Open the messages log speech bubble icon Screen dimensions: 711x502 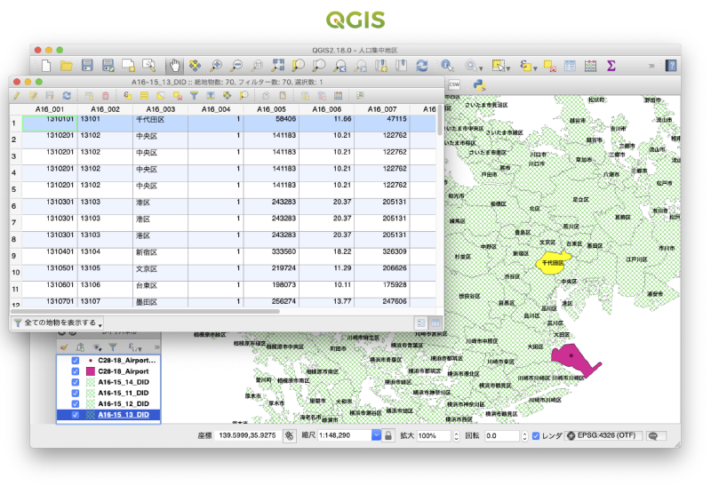pyautogui.click(x=656, y=435)
